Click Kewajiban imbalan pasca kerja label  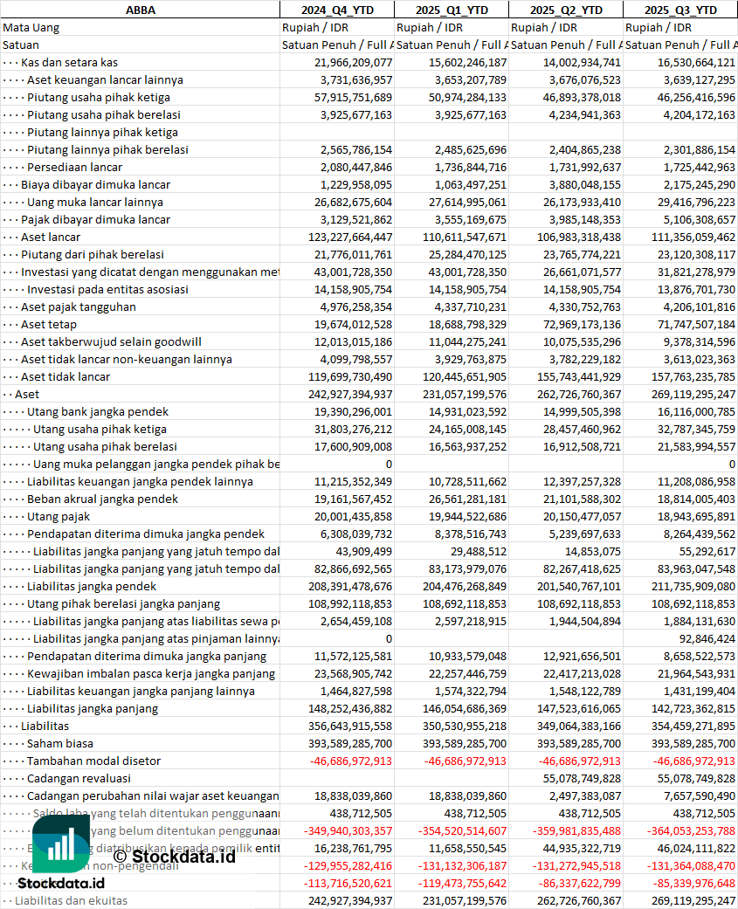[151, 673]
